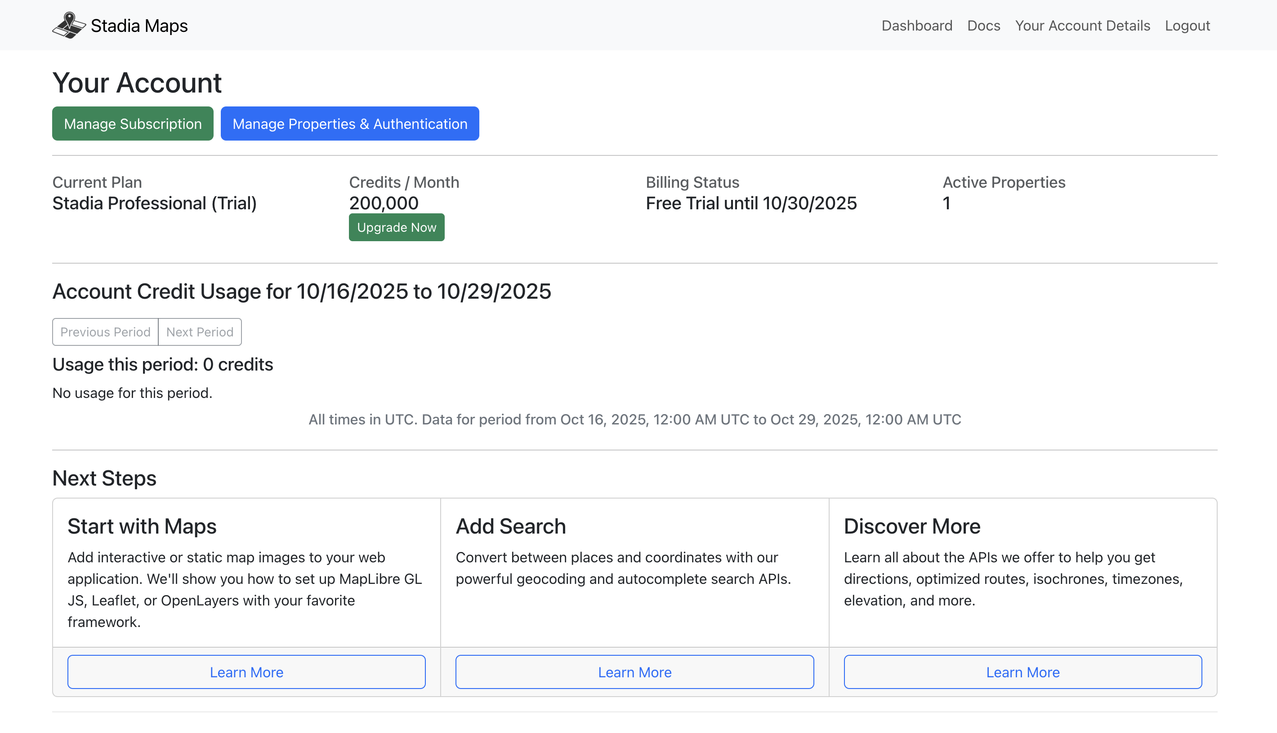The image size is (1277, 733).
Task: Go to Your Account Details
Action: [x=1082, y=26]
